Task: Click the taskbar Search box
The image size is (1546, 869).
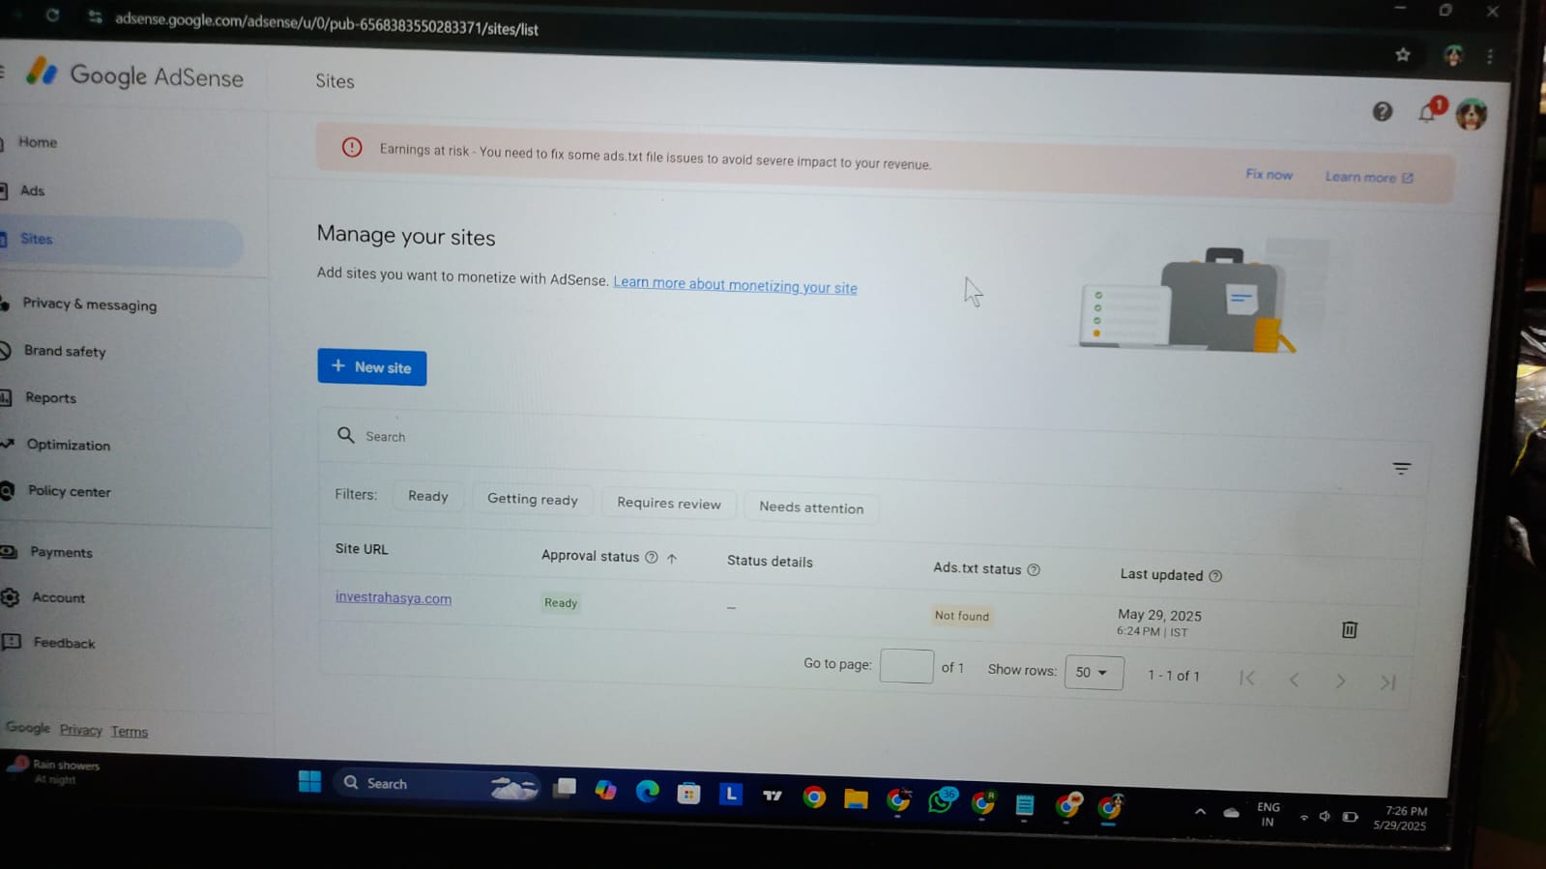Action: coord(435,785)
